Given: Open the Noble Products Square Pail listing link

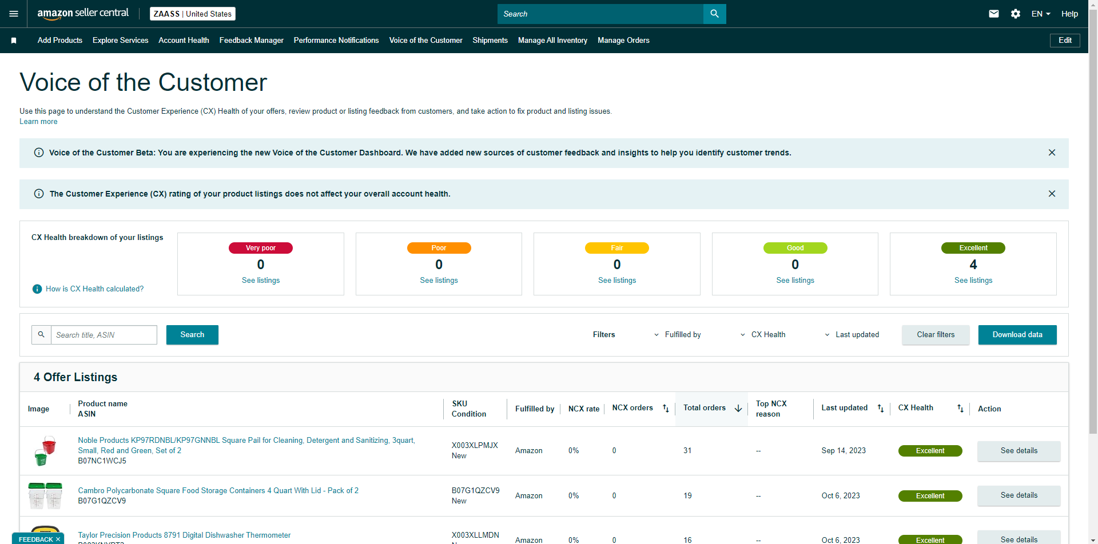Looking at the screenshot, I should point(246,446).
